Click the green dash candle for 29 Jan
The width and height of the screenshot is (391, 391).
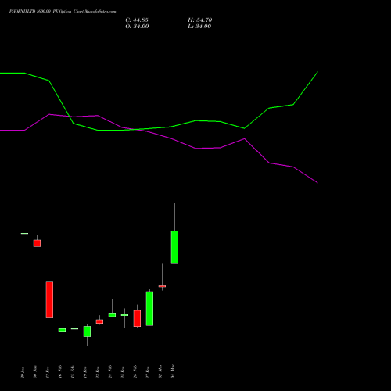24,234
